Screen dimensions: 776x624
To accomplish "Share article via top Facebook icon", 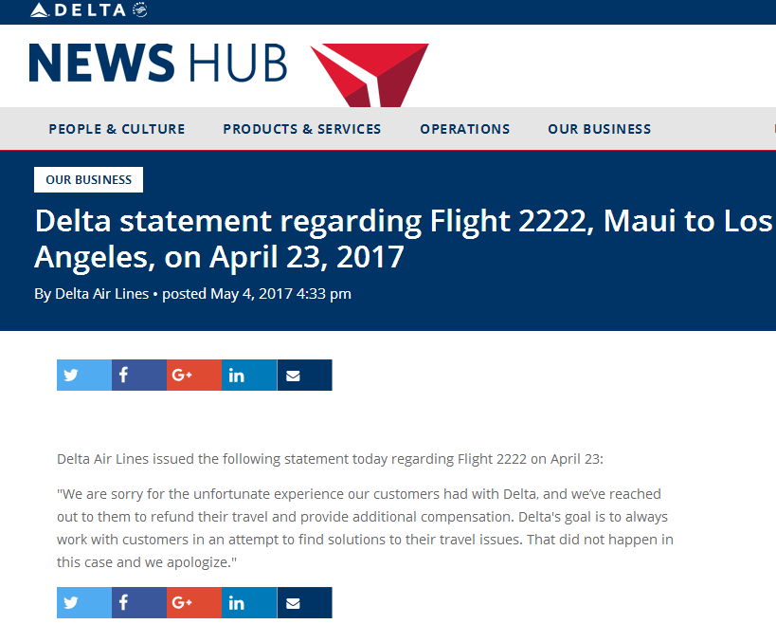I will point(139,375).
